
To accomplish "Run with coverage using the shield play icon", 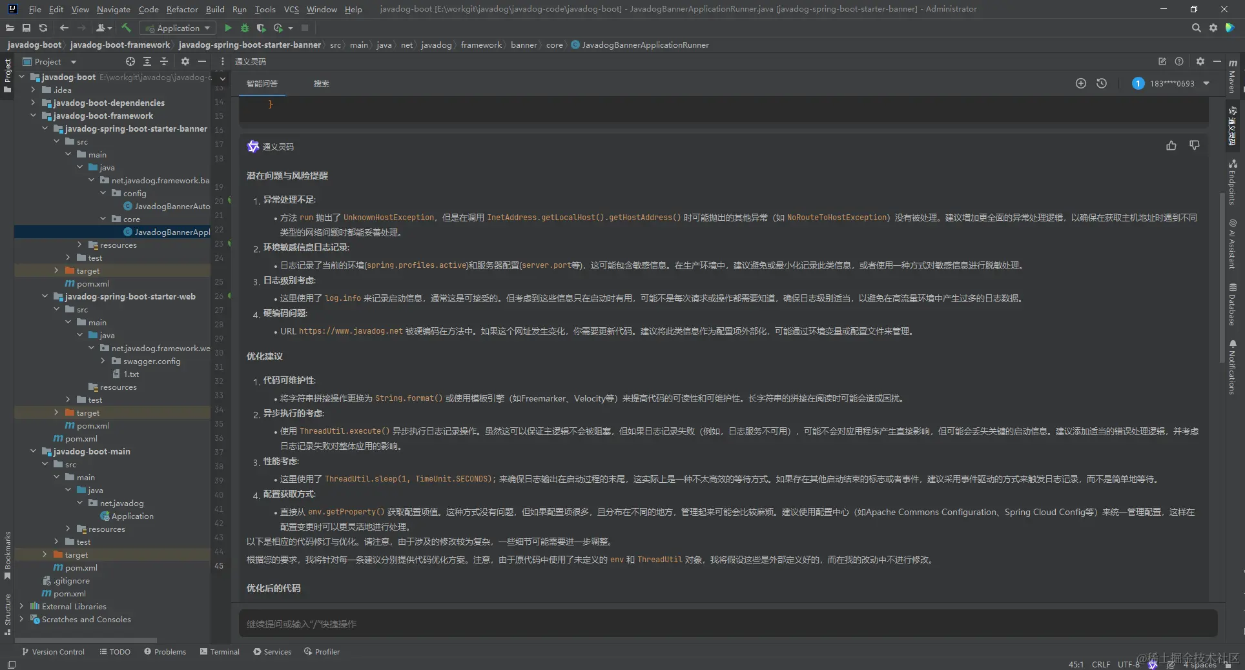I will click(x=261, y=28).
